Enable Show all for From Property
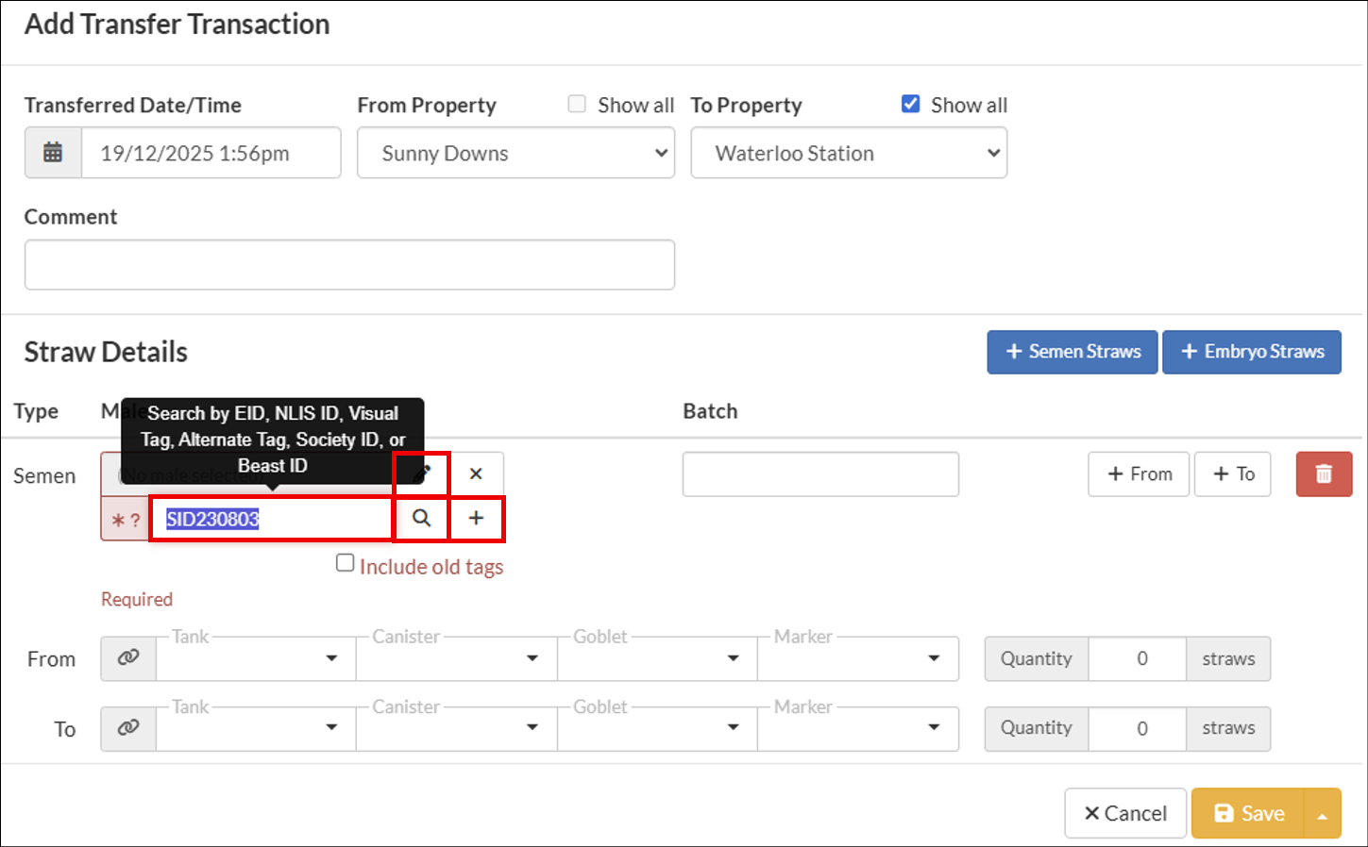This screenshot has height=847, width=1368. tap(577, 104)
